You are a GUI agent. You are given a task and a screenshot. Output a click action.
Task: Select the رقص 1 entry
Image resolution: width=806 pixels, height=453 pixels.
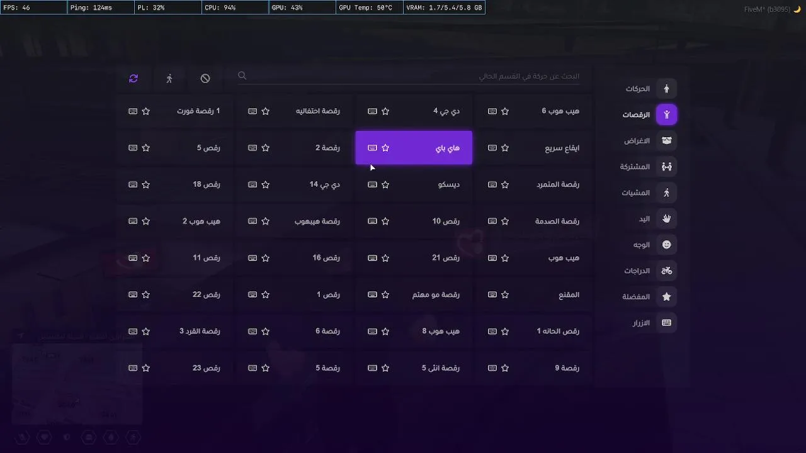click(x=294, y=295)
